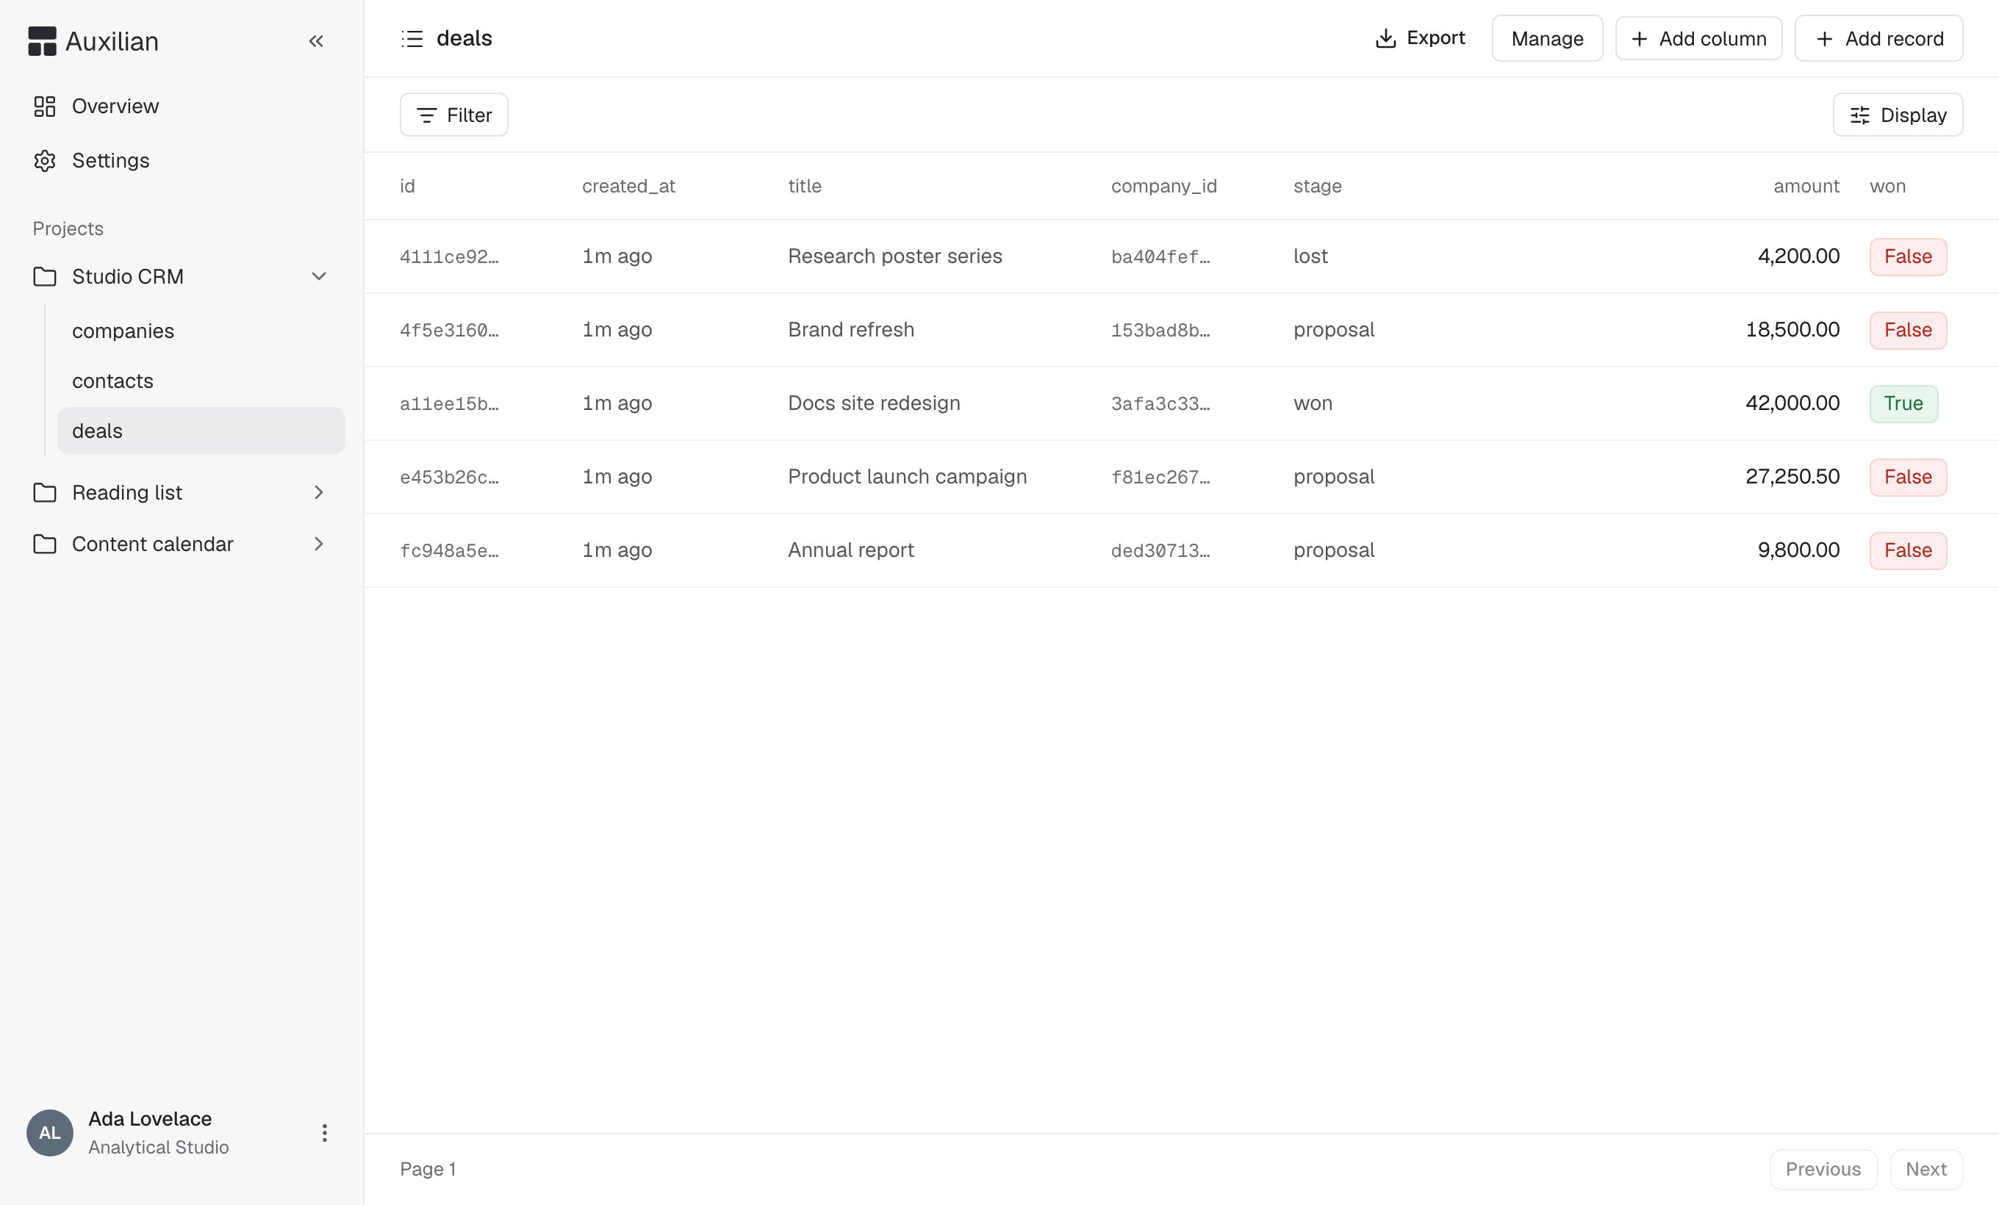1999x1205 pixels.
Task: Click the Content calendar folder icon
Action: pyautogui.click(x=45, y=544)
